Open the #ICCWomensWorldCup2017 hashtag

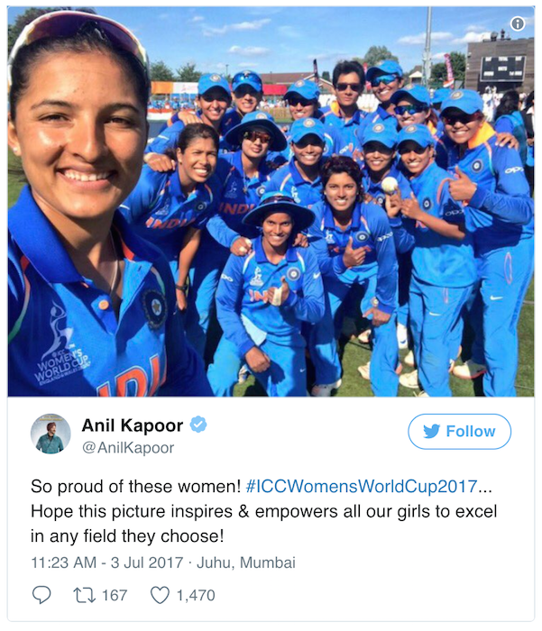362,487
